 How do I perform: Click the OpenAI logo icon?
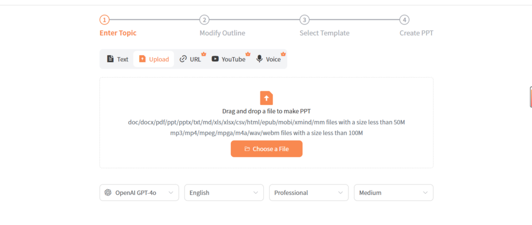click(108, 192)
